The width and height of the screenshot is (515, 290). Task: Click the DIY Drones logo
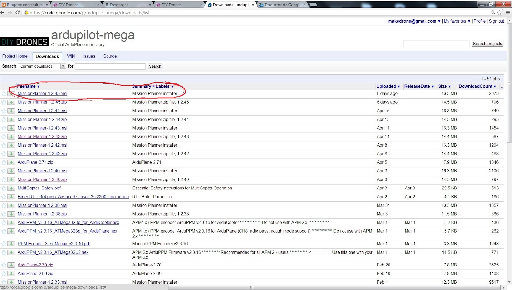(x=24, y=42)
